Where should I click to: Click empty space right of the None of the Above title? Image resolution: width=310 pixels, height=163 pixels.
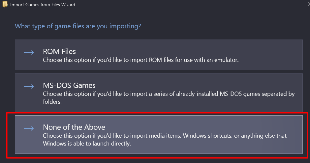coord(214,126)
